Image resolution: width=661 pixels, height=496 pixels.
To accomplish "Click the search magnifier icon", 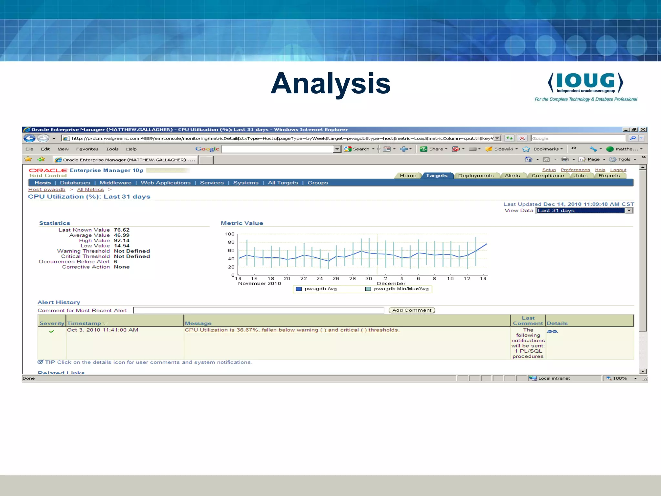I will tap(633, 138).
